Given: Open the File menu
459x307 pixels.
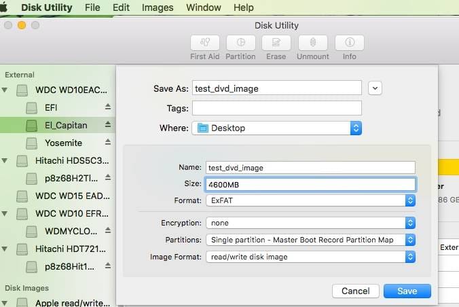Looking at the screenshot, I should point(92,7).
